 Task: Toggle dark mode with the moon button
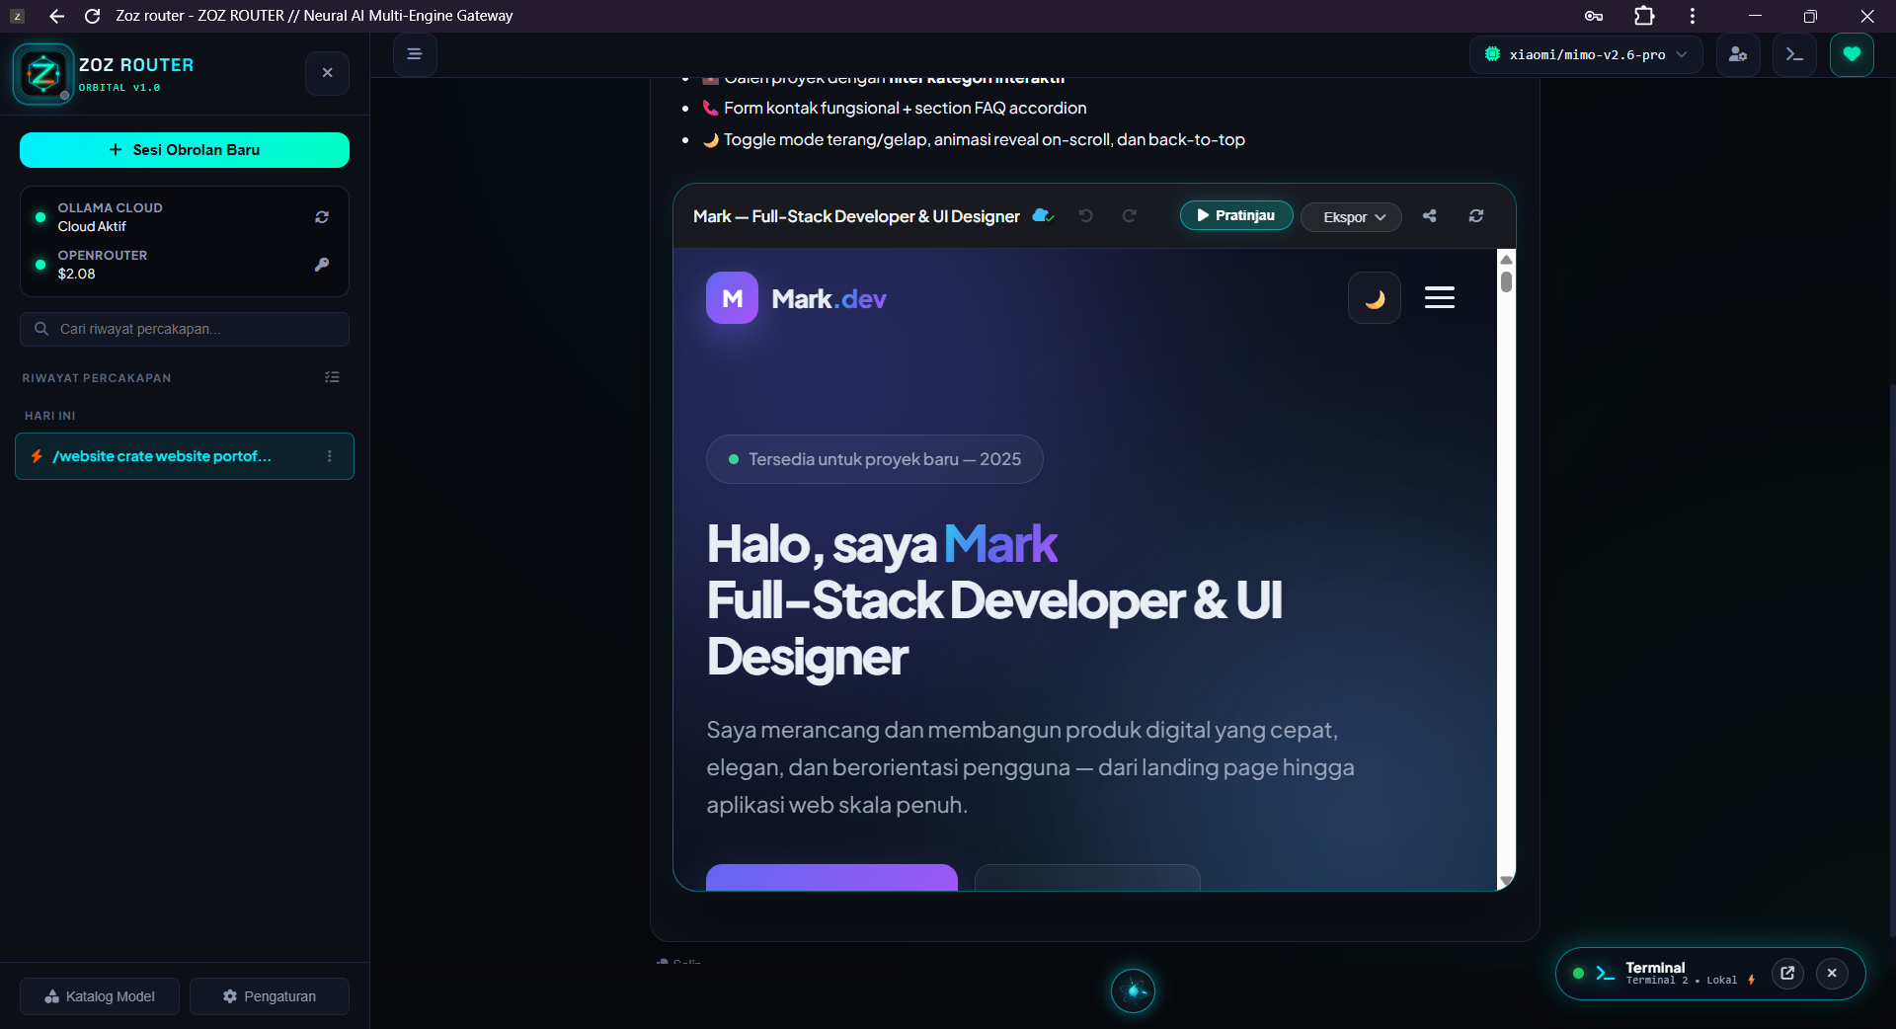pyautogui.click(x=1375, y=298)
